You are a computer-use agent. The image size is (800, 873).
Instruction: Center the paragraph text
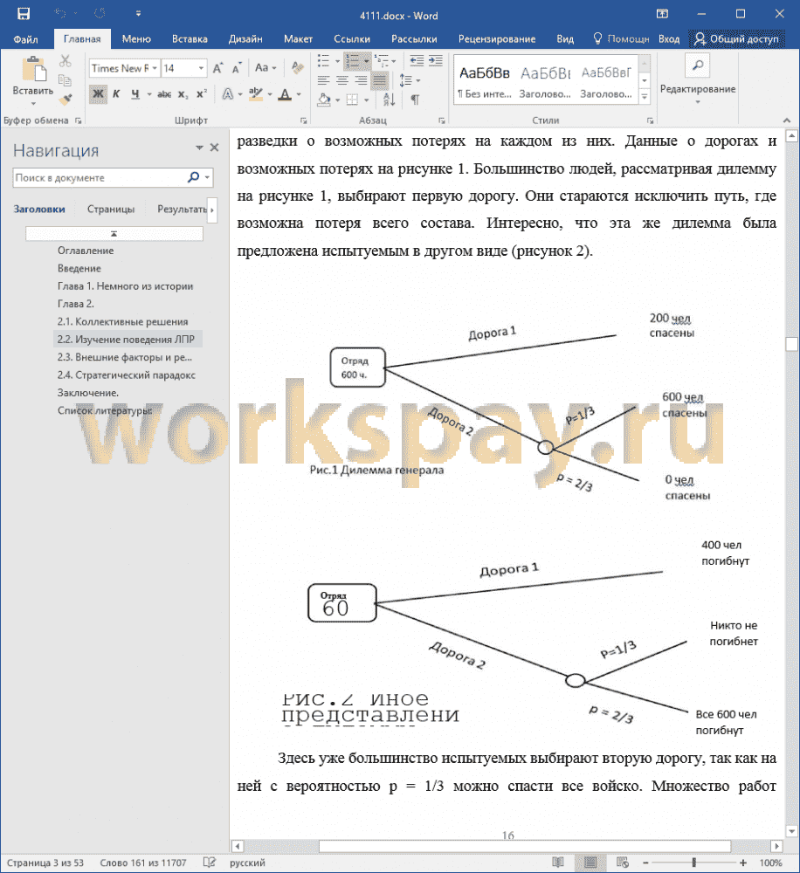[x=342, y=80]
